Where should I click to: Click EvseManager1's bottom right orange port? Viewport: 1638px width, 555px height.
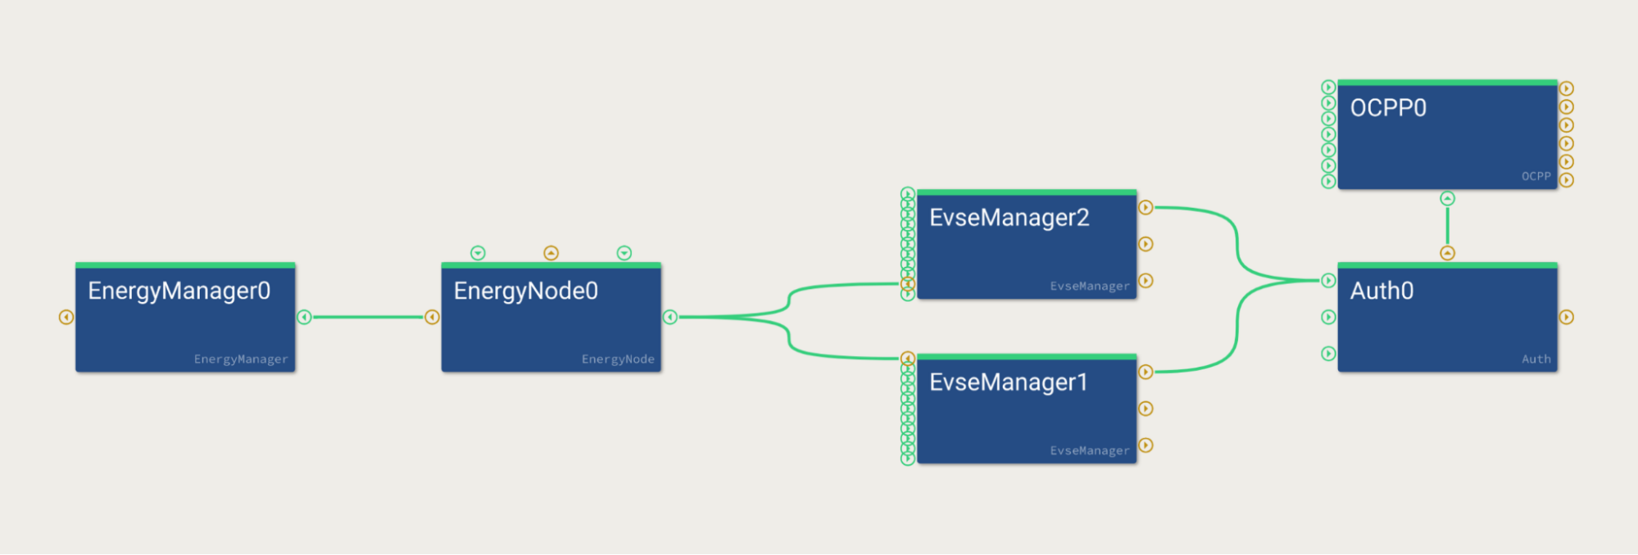(x=1146, y=445)
